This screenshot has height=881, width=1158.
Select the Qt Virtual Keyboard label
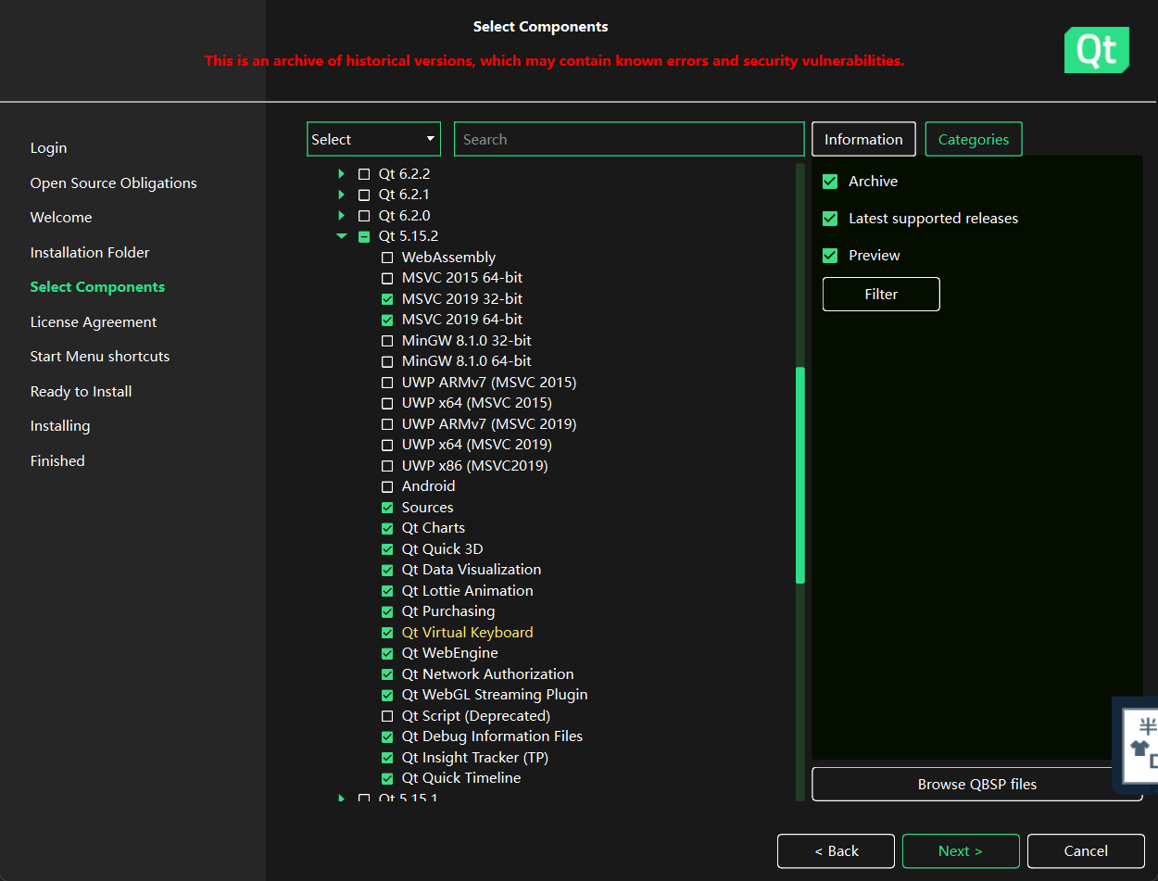tap(468, 633)
